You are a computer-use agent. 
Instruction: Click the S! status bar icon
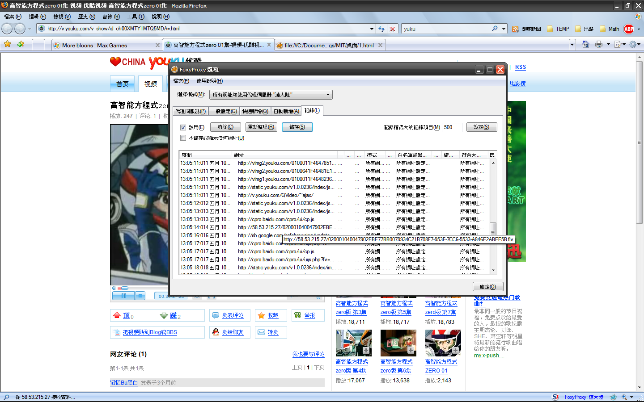click(x=555, y=397)
